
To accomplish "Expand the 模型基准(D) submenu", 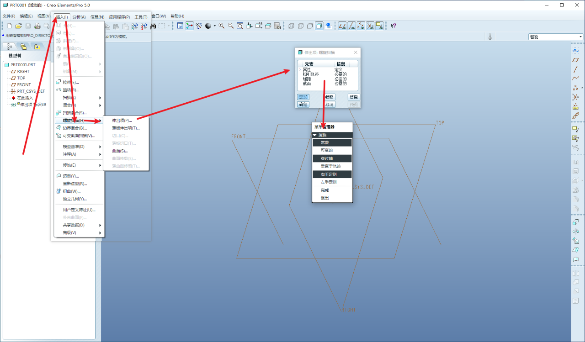I will tap(74, 147).
